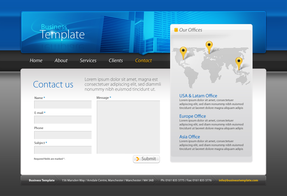Click the info@businesstemplate.com email link
This screenshot has height=196, width=287.
pyautogui.click(x=238, y=180)
